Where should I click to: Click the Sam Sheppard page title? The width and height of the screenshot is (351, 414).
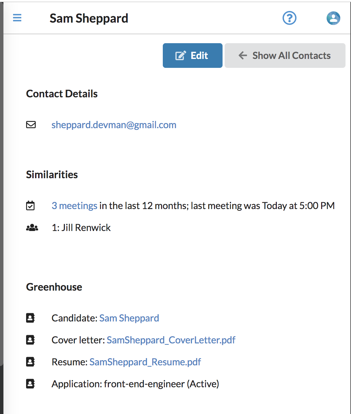[89, 18]
